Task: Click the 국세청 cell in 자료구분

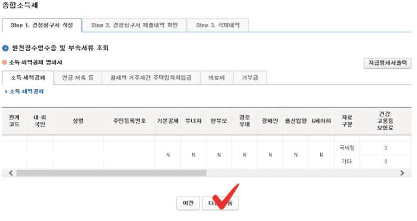Action: (x=347, y=148)
